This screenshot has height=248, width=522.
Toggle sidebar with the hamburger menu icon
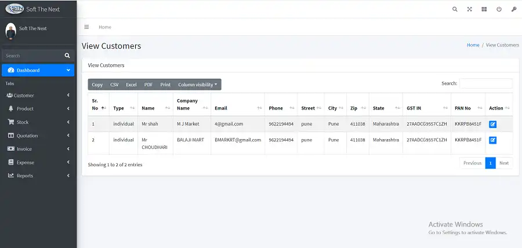(x=86, y=27)
